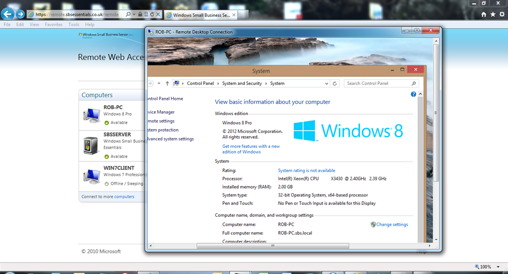The image size is (508, 274).
Task: Select the ROB-PC computer icon
Action: (x=91, y=115)
